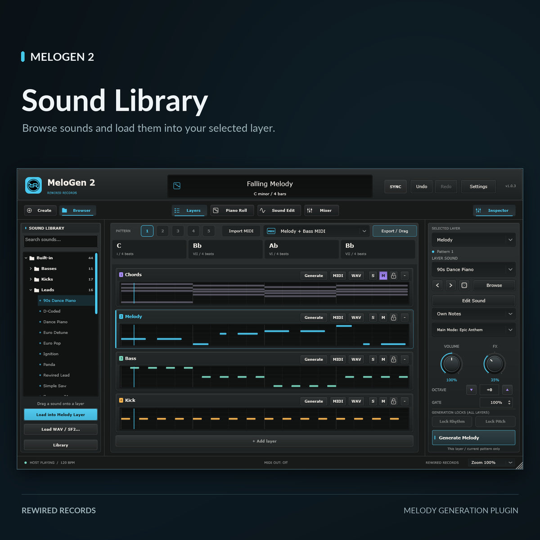Open the Selected Layer Melody dropdown

tap(474, 240)
